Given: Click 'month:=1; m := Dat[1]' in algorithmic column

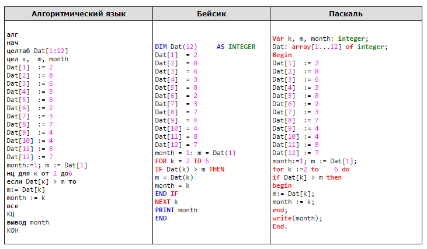Looking at the screenshot, I should point(47,165).
